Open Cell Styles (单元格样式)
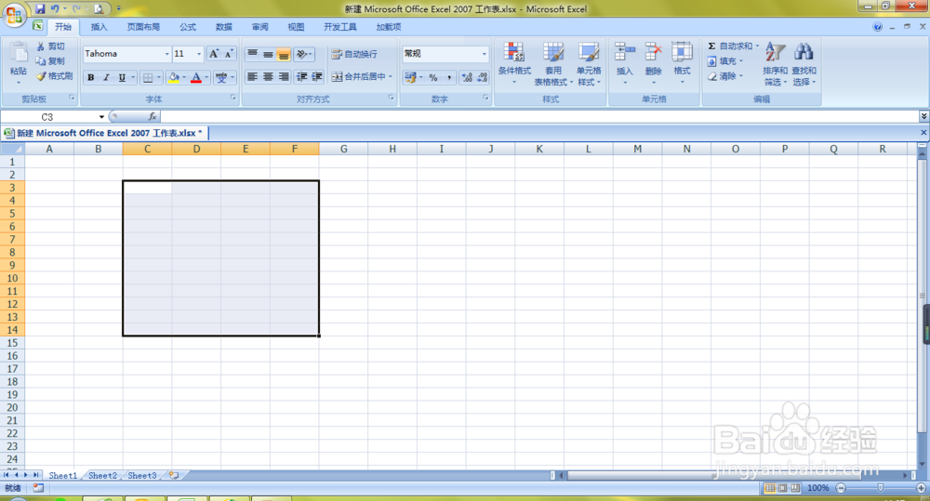The image size is (930, 501). (589, 63)
